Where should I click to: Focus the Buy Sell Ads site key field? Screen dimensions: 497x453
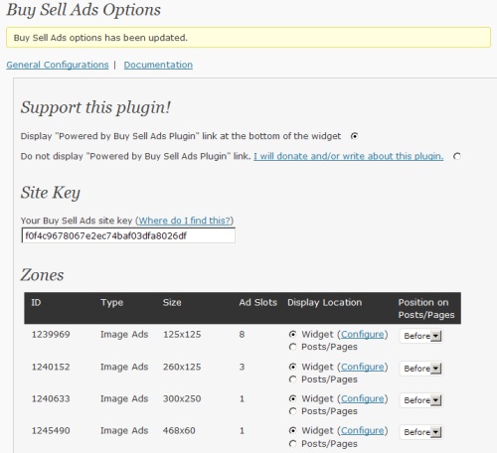pos(128,235)
